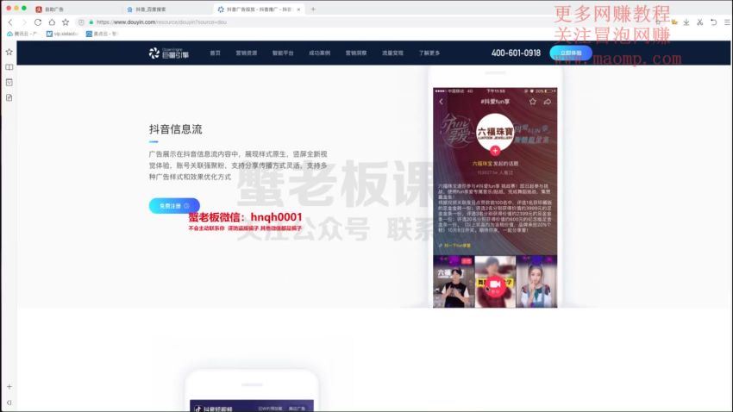733x412 pixels.
Task: Click 首页 in the site navigation
Action: (215, 53)
